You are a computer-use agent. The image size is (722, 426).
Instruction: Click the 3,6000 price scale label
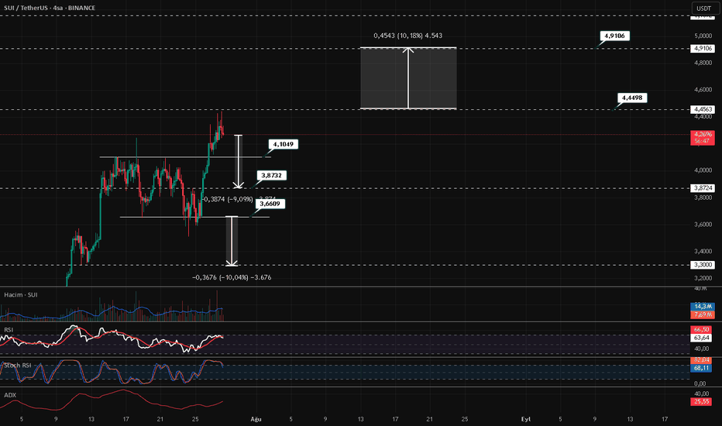[x=703, y=225]
